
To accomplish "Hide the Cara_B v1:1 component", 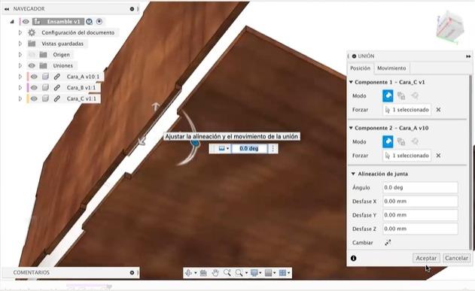I will point(34,88).
